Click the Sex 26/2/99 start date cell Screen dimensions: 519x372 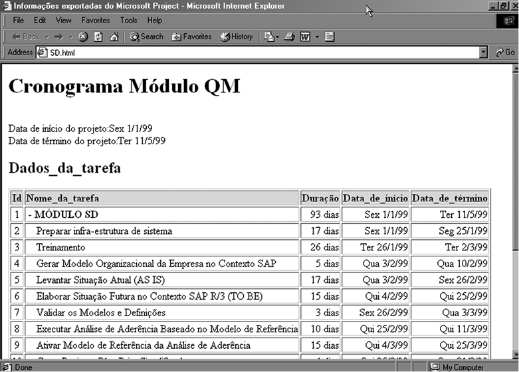(375, 313)
